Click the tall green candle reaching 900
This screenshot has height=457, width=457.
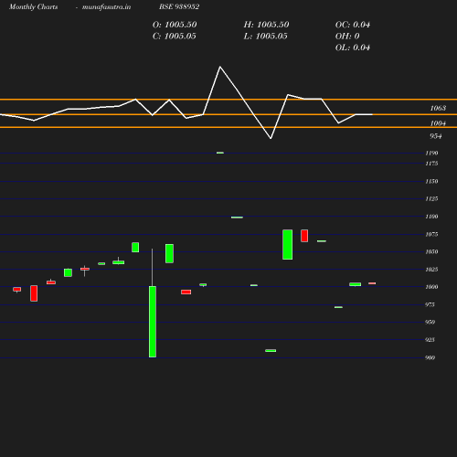pyautogui.click(x=153, y=322)
